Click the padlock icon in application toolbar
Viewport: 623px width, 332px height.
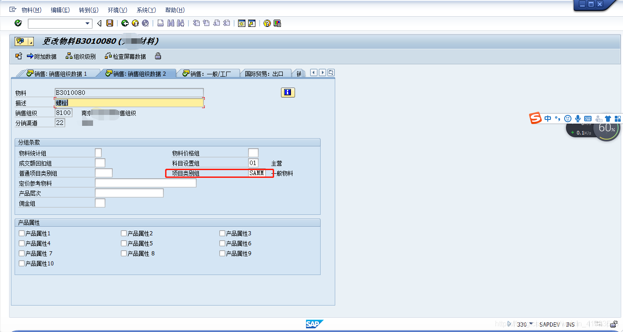point(158,56)
